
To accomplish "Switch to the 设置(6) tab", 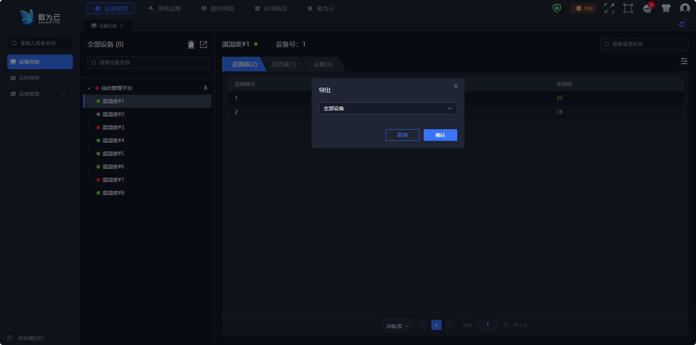I will 323,64.
